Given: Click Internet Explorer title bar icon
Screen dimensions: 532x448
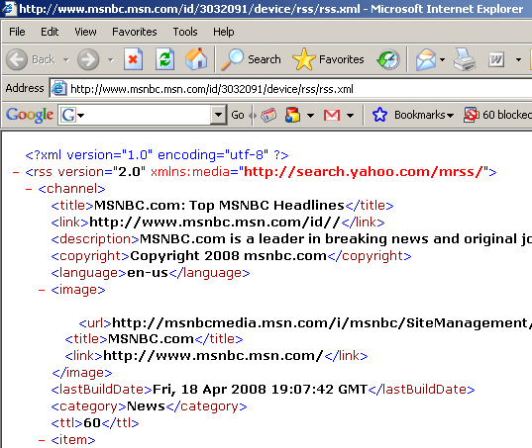Looking at the screenshot, I should pyautogui.click(x=9, y=9).
